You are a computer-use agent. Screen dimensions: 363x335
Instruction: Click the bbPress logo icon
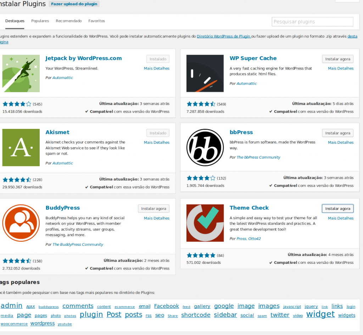point(205,147)
